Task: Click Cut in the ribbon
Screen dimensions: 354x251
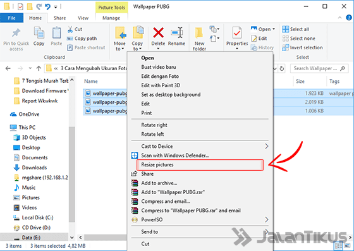Action: 75,29
